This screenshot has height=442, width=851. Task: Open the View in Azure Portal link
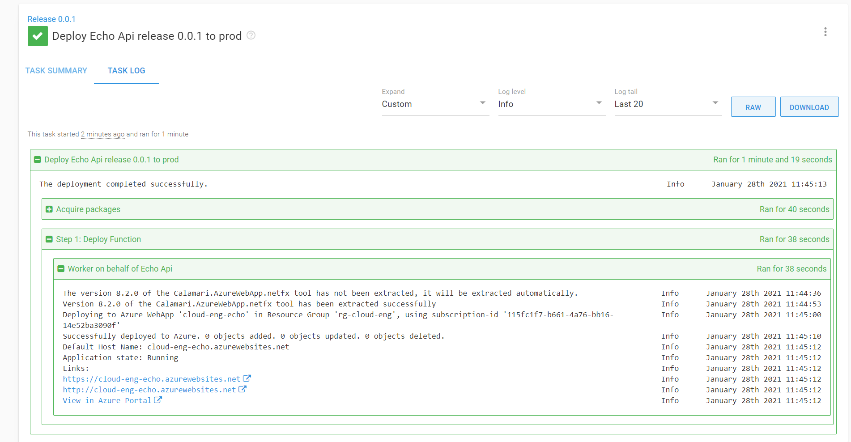click(x=107, y=400)
